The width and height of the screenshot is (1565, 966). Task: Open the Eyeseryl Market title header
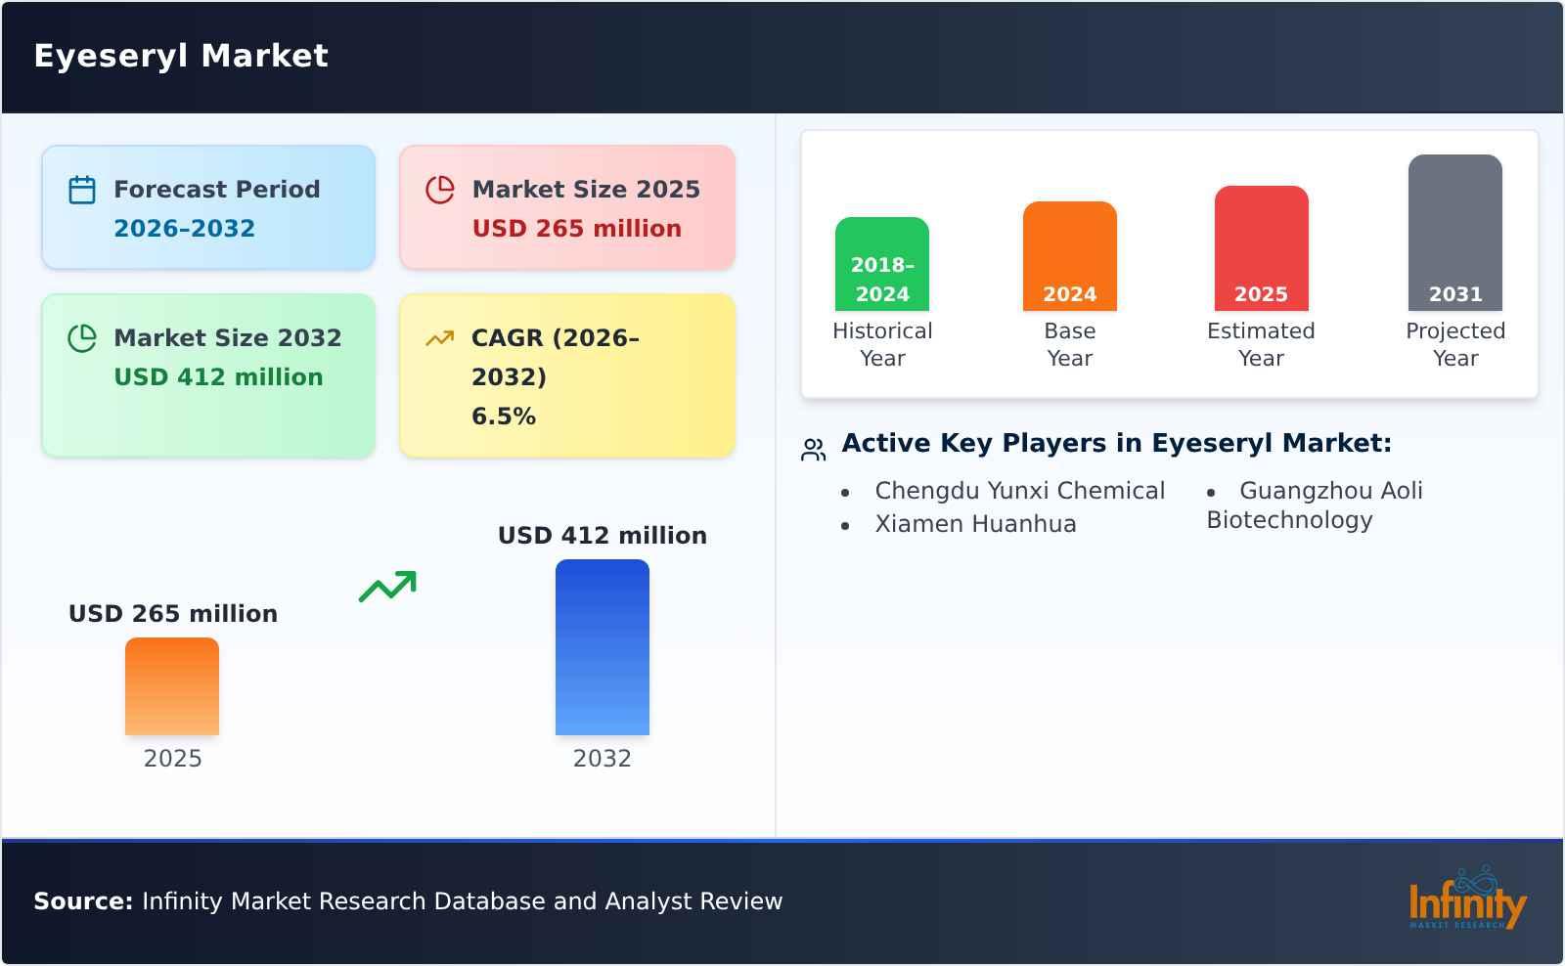pos(181,56)
